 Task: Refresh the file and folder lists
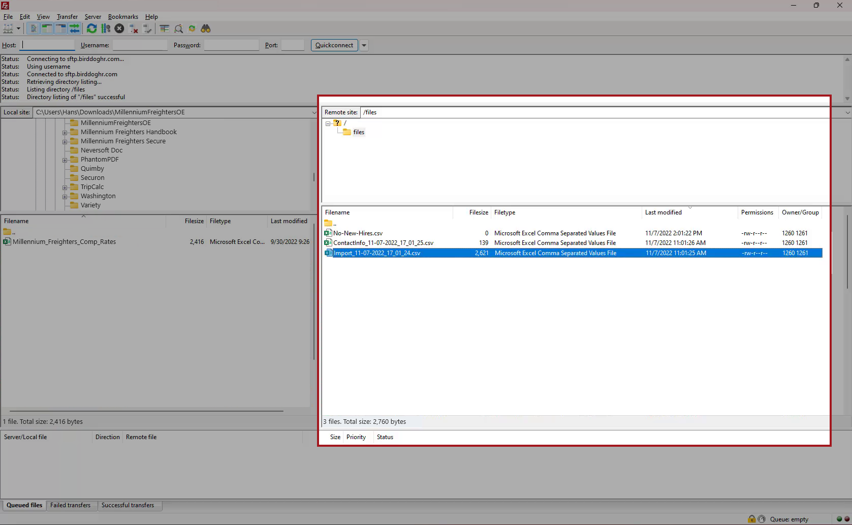coord(91,28)
